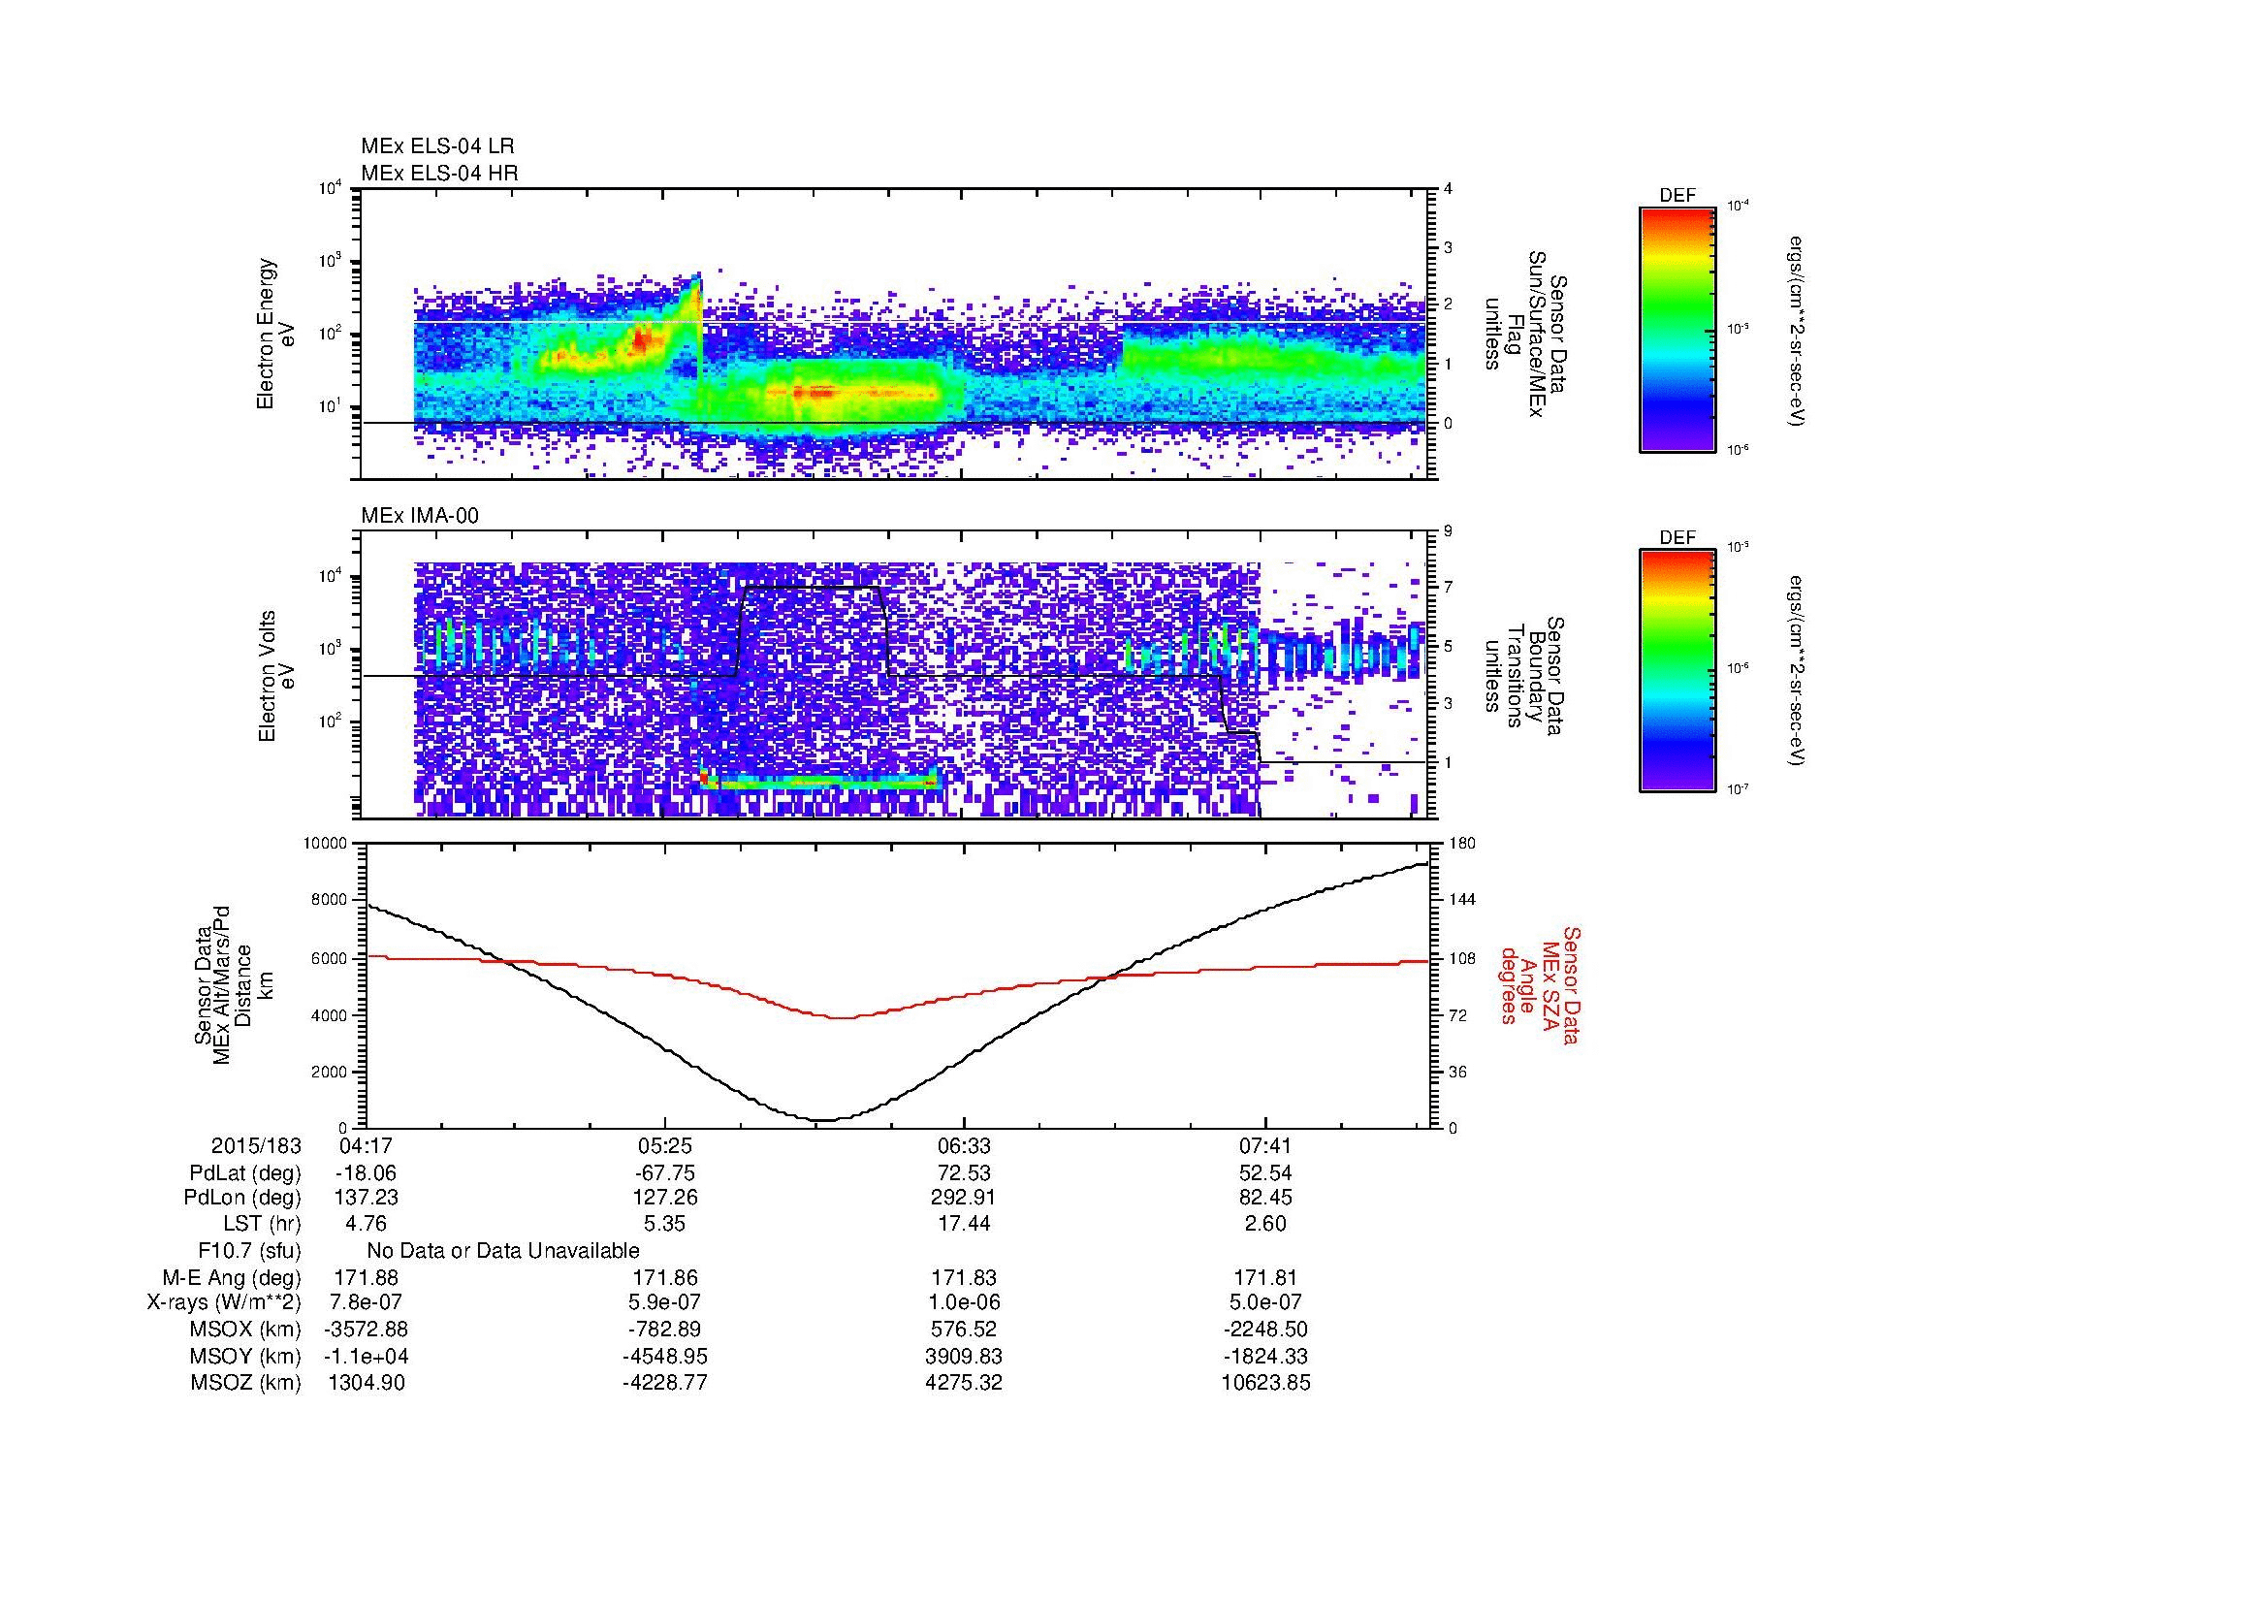Select the 05:25 time tick label

click(665, 1145)
